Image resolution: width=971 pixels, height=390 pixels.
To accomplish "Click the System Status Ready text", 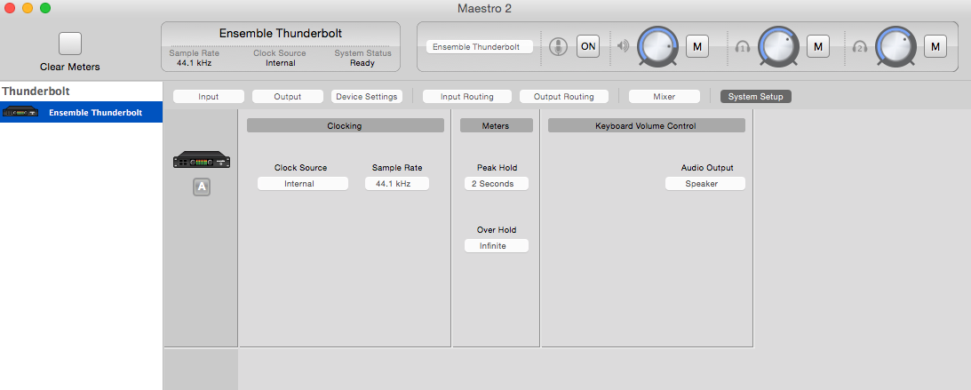I will 362,62.
